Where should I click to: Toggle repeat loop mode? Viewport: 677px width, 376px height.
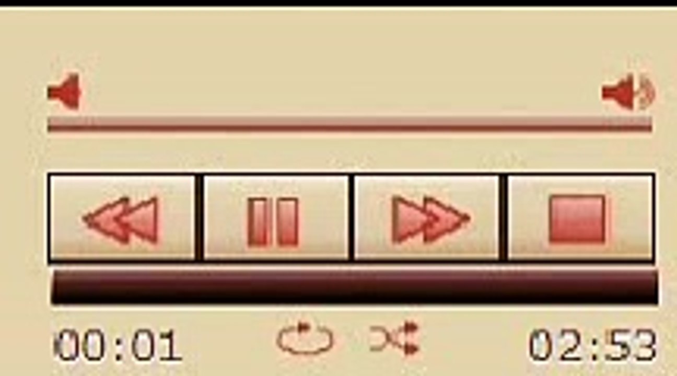click(x=306, y=339)
